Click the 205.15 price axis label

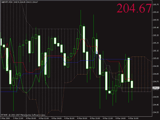(156, 51)
